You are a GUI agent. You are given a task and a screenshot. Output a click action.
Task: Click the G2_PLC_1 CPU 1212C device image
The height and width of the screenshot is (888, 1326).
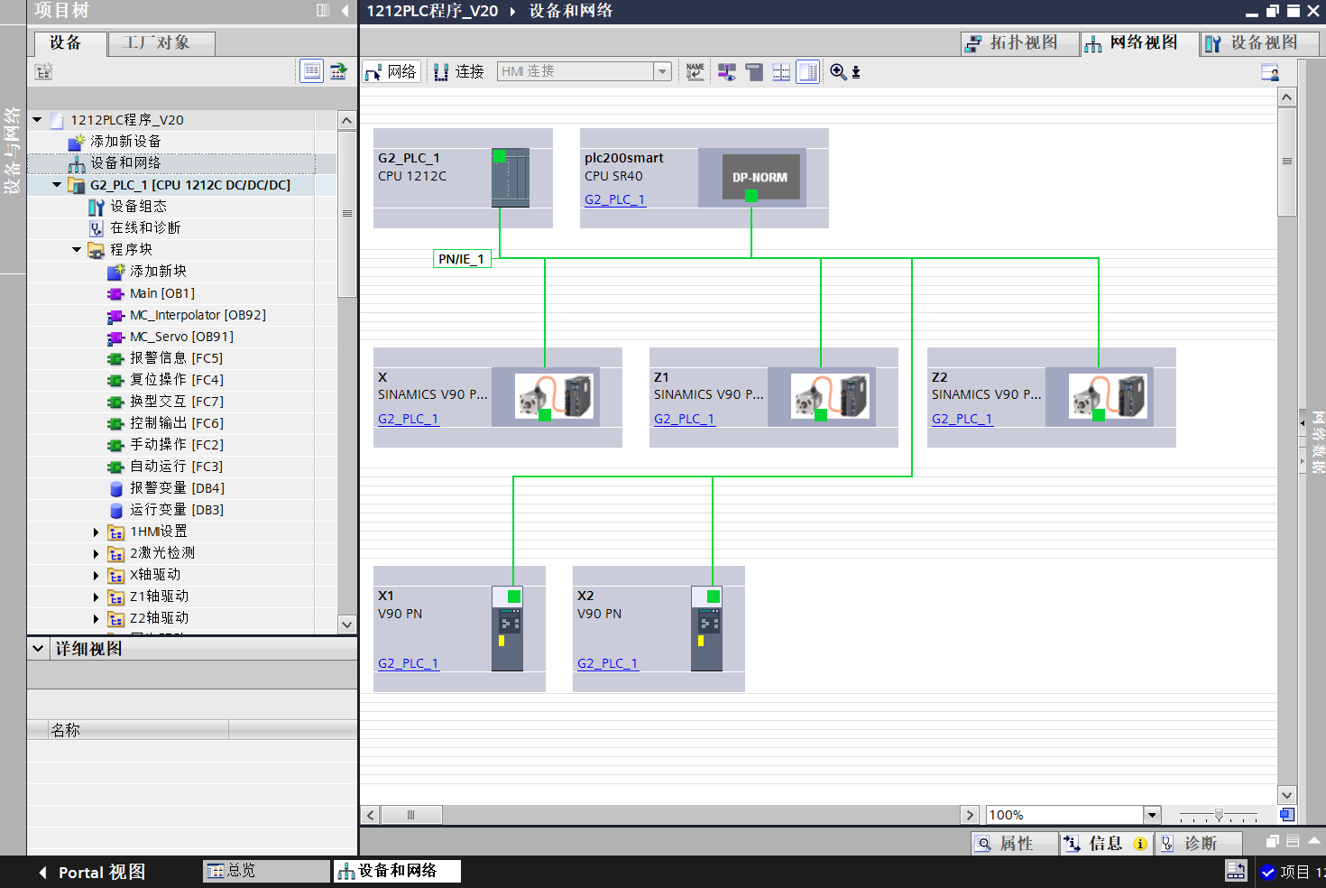coord(511,178)
